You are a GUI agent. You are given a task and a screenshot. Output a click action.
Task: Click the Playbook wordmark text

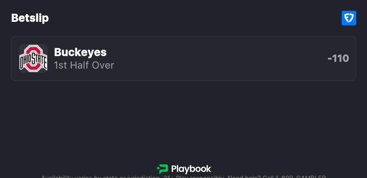click(191, 169)
